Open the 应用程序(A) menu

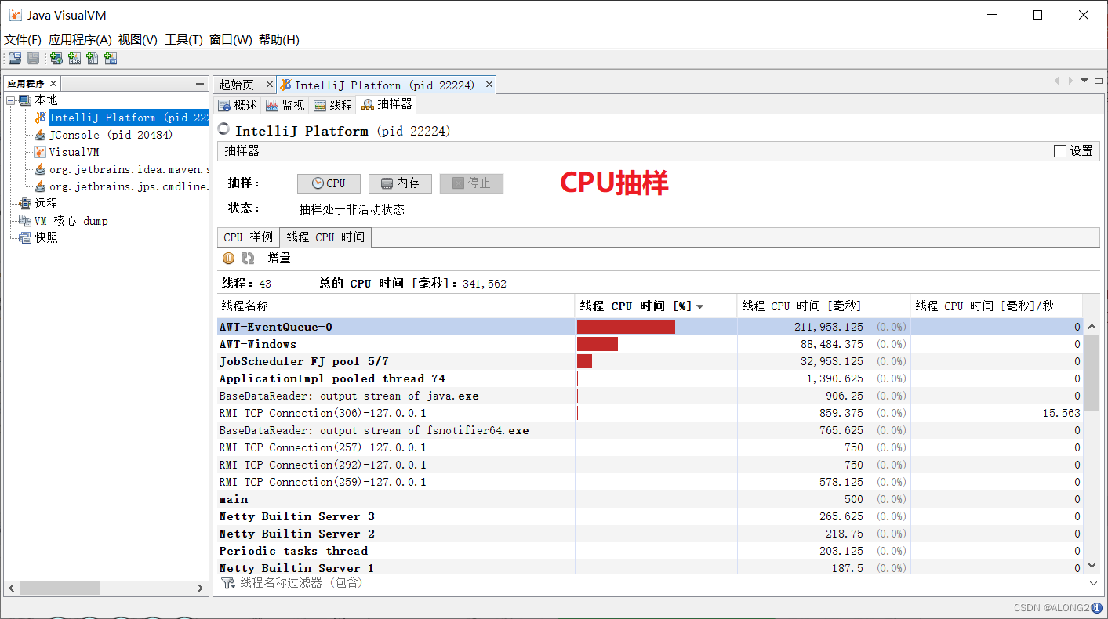point(80,40)
